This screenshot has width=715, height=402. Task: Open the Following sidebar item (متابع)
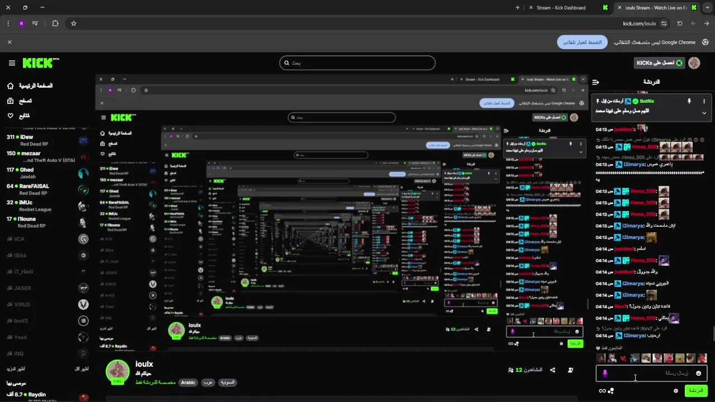click(x=18, y=116)
